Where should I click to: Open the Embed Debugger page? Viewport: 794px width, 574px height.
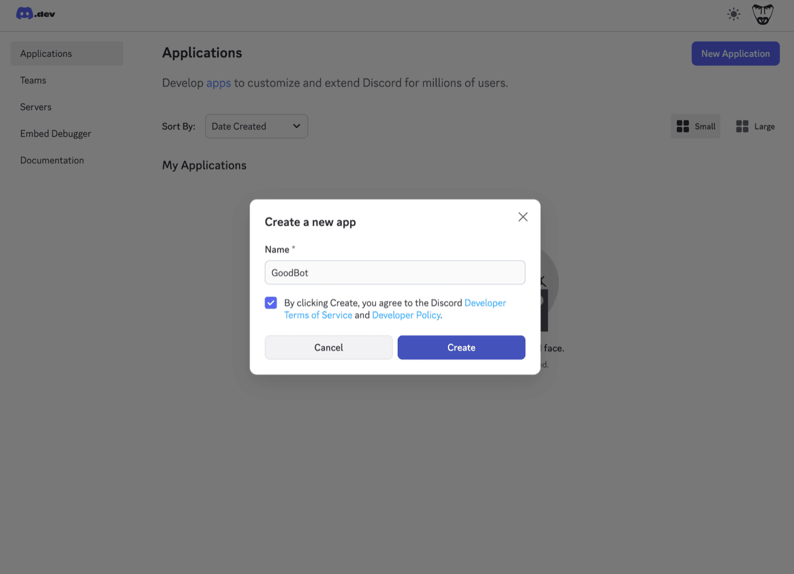[56, 133]
